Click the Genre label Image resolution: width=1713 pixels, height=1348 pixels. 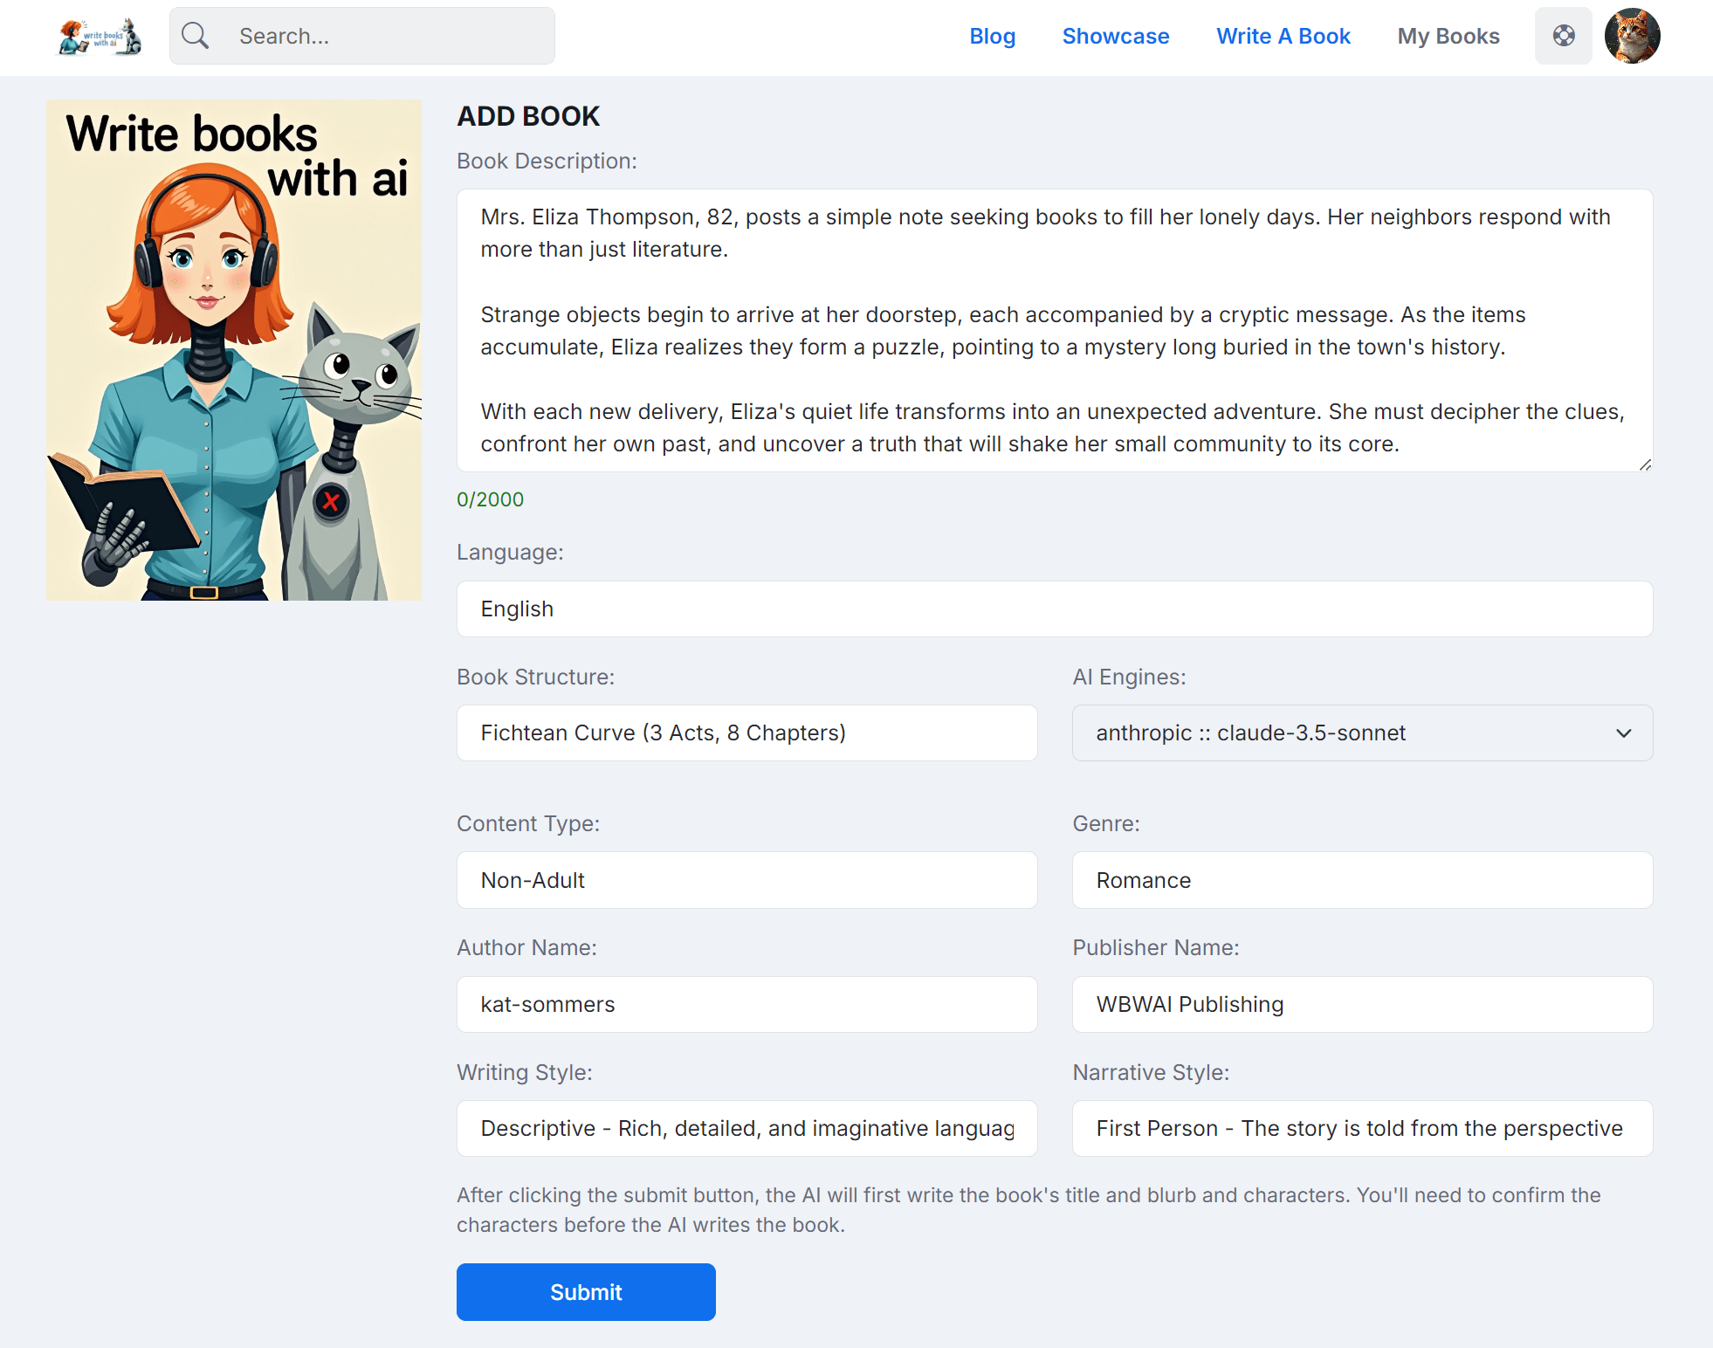(1106, 823)
